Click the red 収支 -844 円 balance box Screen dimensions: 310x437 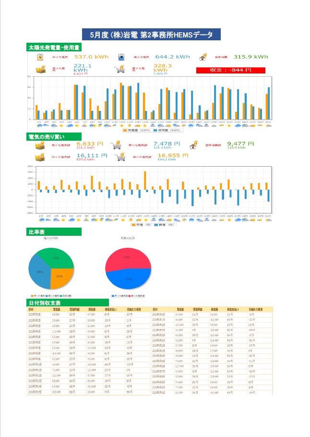point(230,70)
